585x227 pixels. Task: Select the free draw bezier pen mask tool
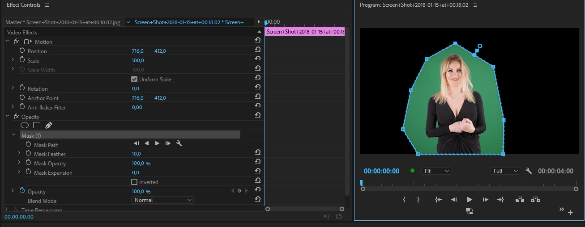coord(49,126)
